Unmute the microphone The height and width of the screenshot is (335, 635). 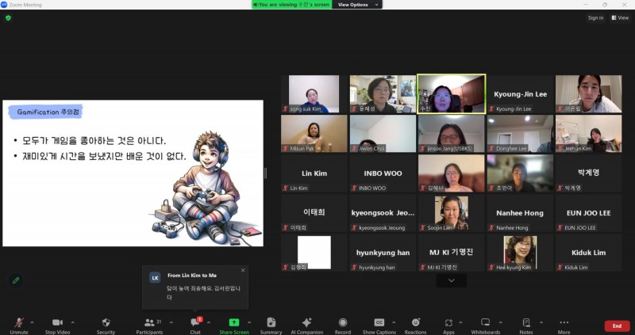click(x=18, y=324)
